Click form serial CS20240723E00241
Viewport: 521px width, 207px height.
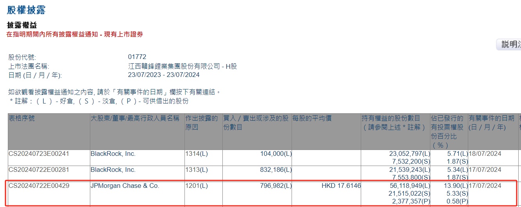[39, 154]
